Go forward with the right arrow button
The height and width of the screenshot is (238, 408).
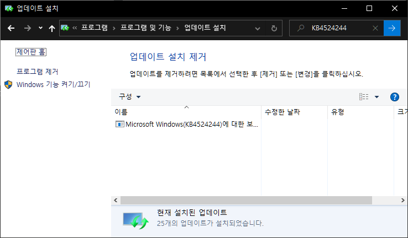pos(27,28)
